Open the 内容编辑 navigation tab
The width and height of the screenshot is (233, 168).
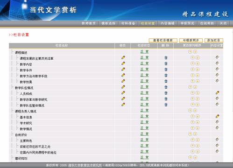[168, 23]
